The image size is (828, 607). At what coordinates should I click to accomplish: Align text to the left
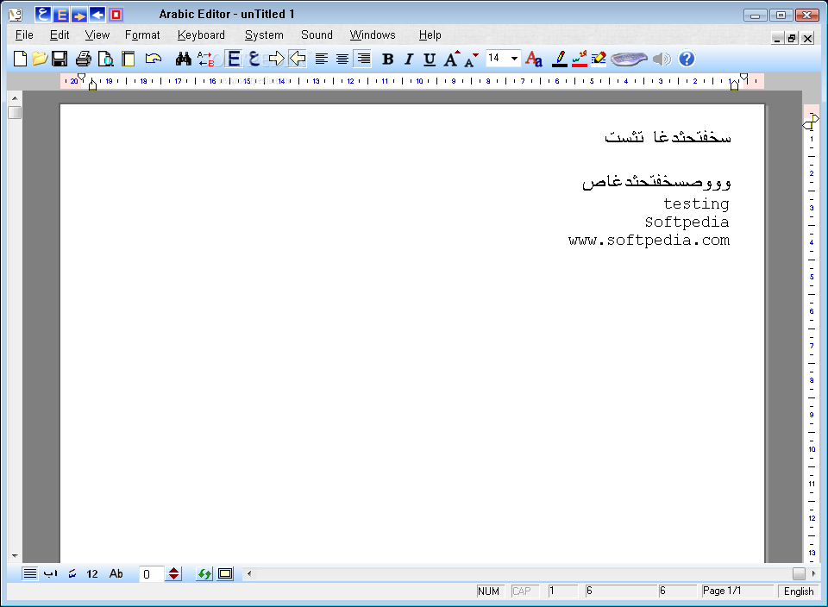tap(321, 59)
